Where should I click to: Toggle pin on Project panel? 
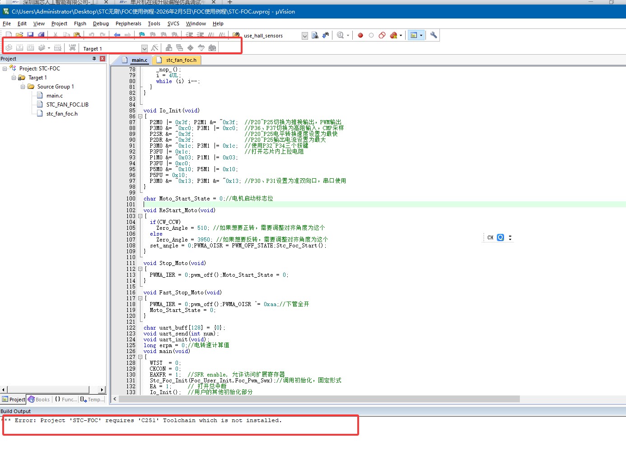coord(94,59)
